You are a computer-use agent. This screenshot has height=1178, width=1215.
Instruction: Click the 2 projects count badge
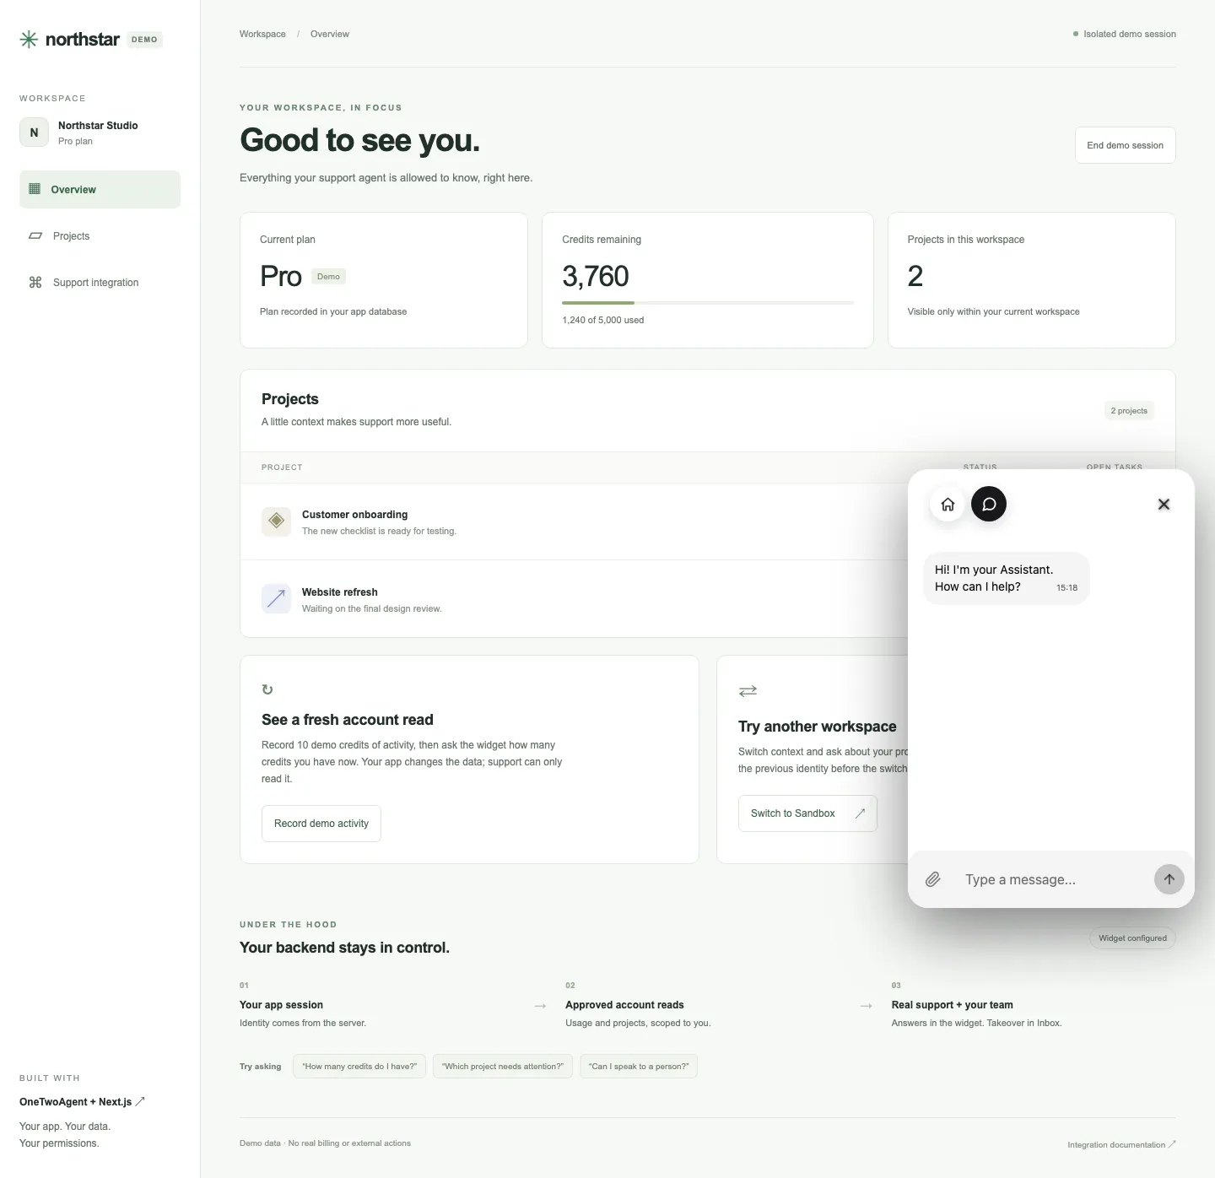click(1129, 411)
